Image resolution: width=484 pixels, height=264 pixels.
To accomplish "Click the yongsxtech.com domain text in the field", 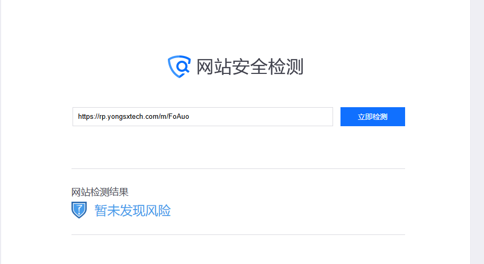I will click(129, 117).
